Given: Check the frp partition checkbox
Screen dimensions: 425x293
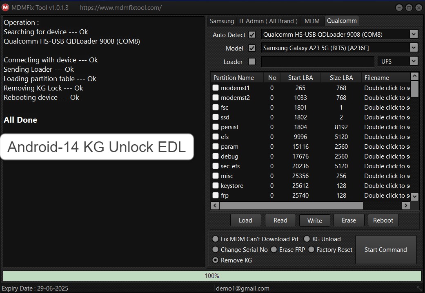Looking at the screenshot, I should 215,195.
